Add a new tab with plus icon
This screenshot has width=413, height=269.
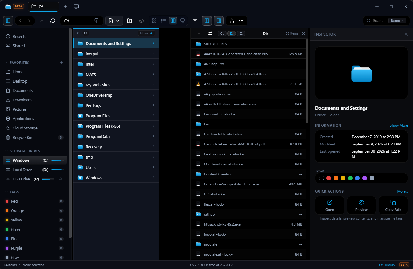[66, 7]
